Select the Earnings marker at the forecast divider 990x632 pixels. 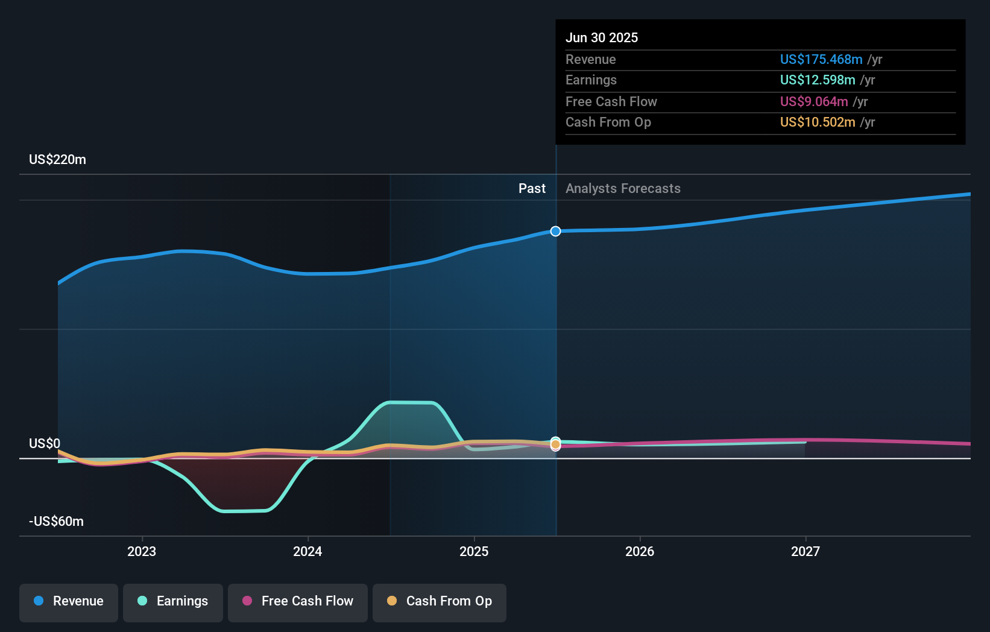pyautogui.click(x=555, y=441)
